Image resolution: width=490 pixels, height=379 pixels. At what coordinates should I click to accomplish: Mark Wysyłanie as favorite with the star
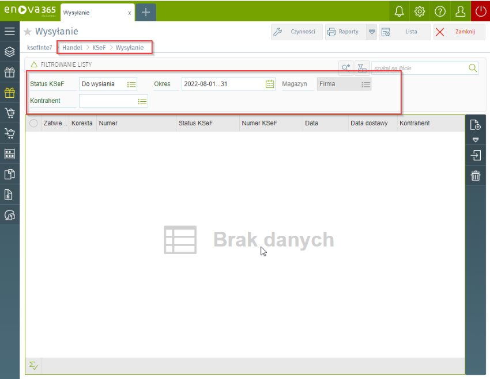(x=28, y=32)
